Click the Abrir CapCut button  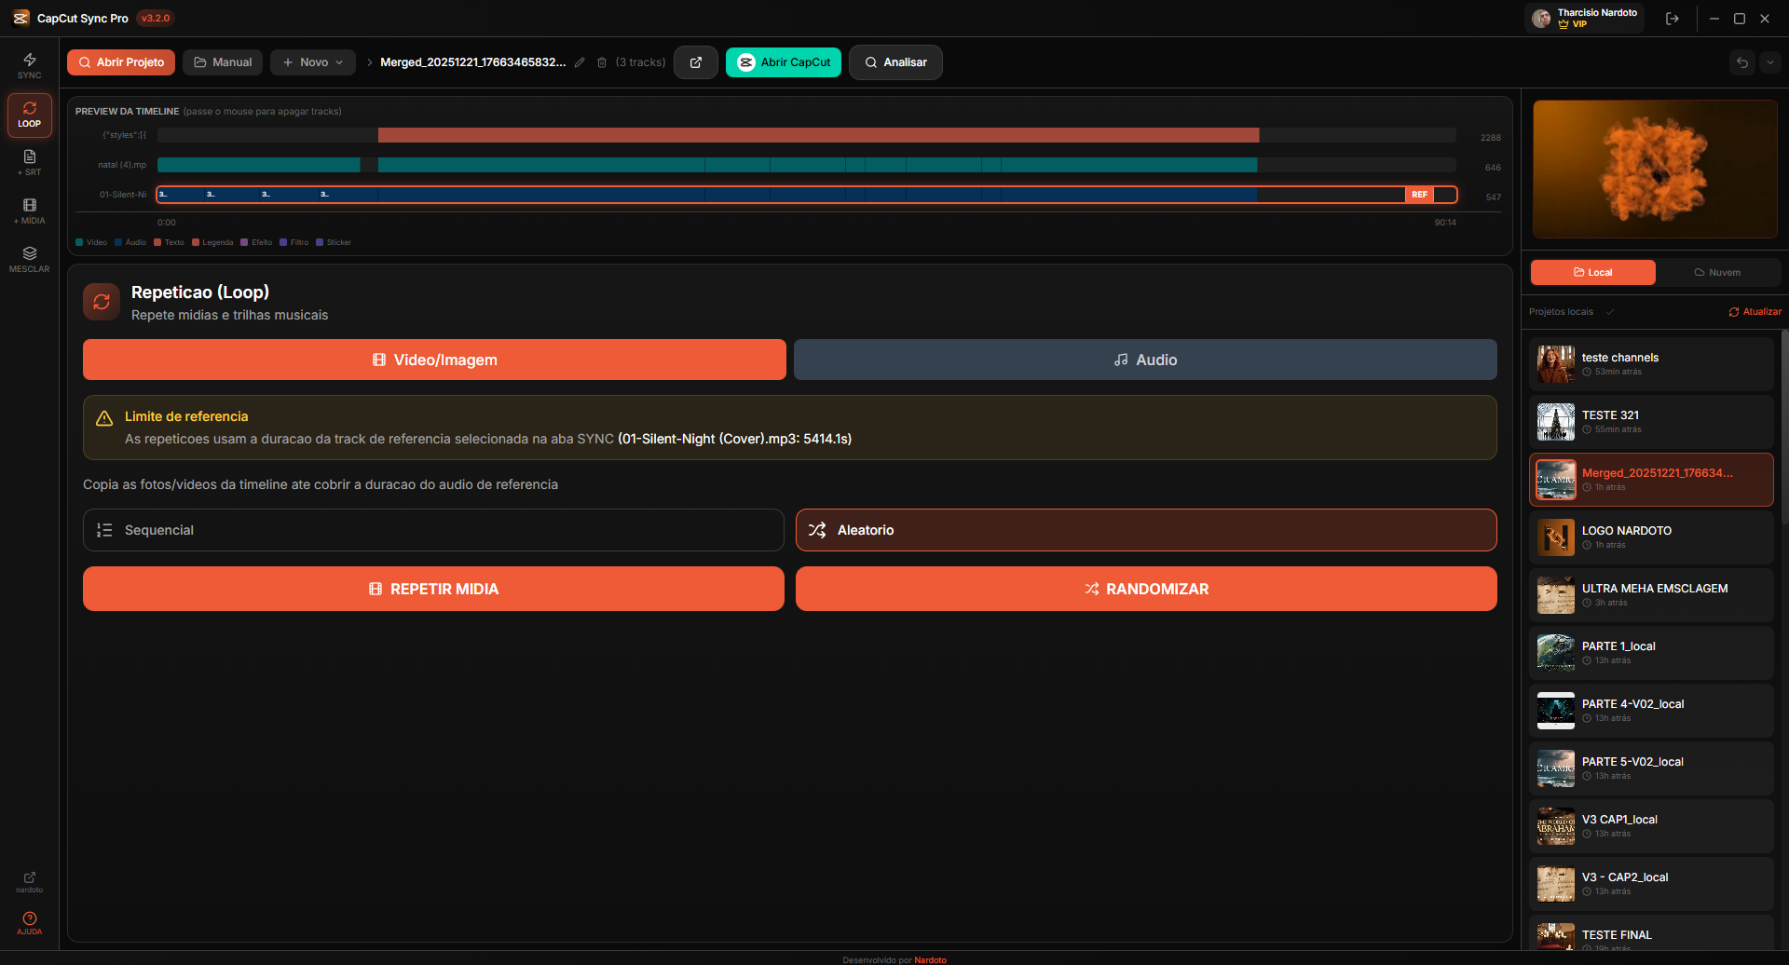(x=783, y=62)
